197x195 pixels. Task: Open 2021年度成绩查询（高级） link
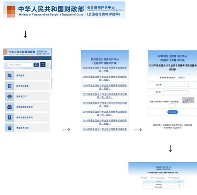[x=105, y=78]
